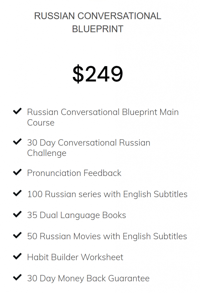
Task: Click the $249 price text
Action: point(98,74)
